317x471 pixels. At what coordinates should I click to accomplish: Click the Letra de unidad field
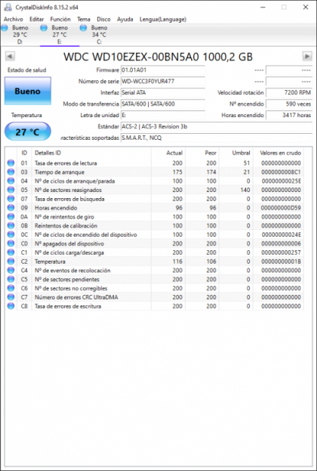(x=163, y=116)
